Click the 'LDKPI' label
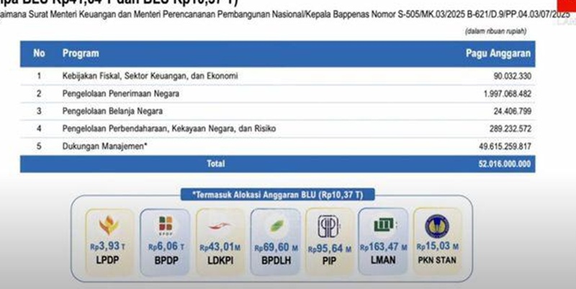Viewport: 576px width, 289px height. tap(220, 260)
